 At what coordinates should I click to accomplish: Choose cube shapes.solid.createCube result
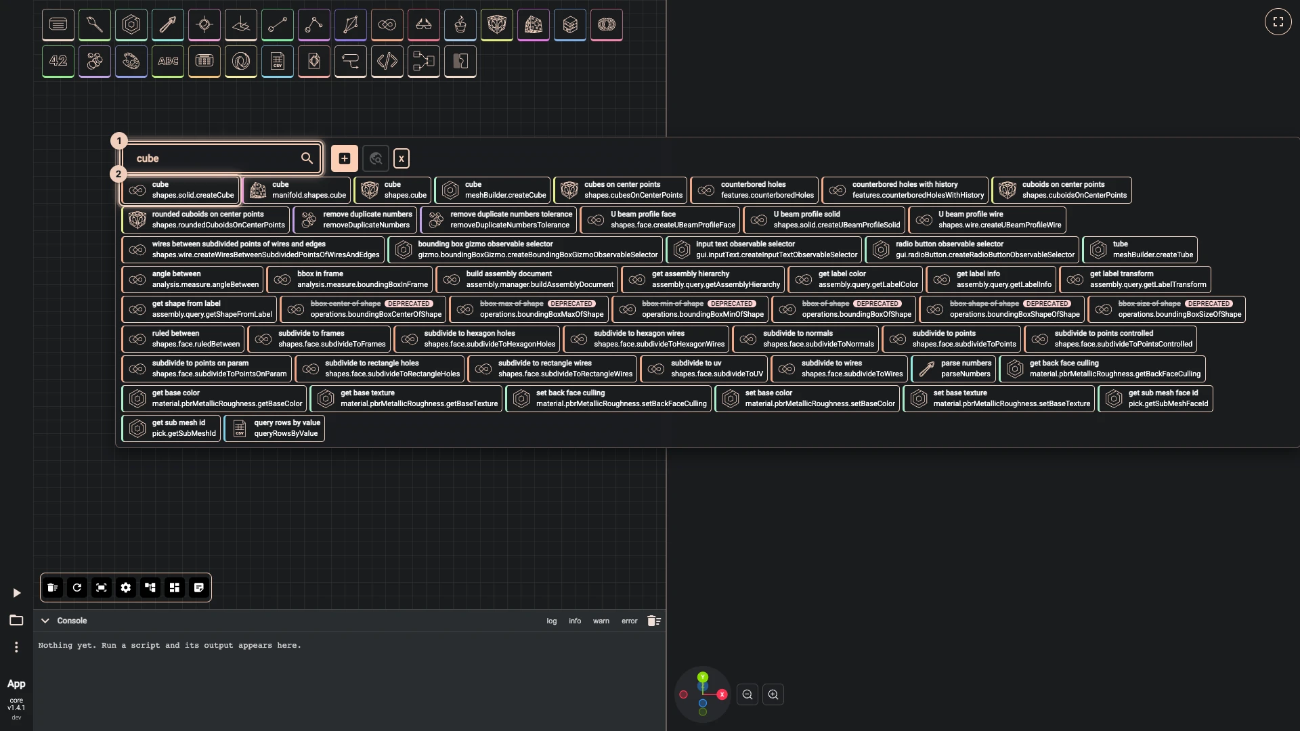(x=181, y=190)
